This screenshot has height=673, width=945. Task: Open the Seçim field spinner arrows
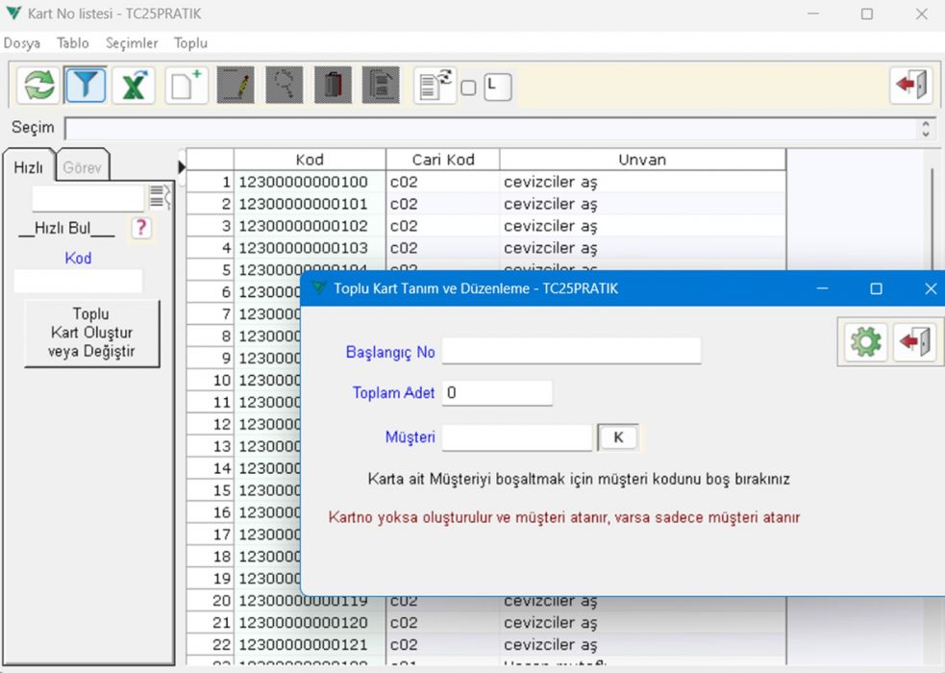926,128
